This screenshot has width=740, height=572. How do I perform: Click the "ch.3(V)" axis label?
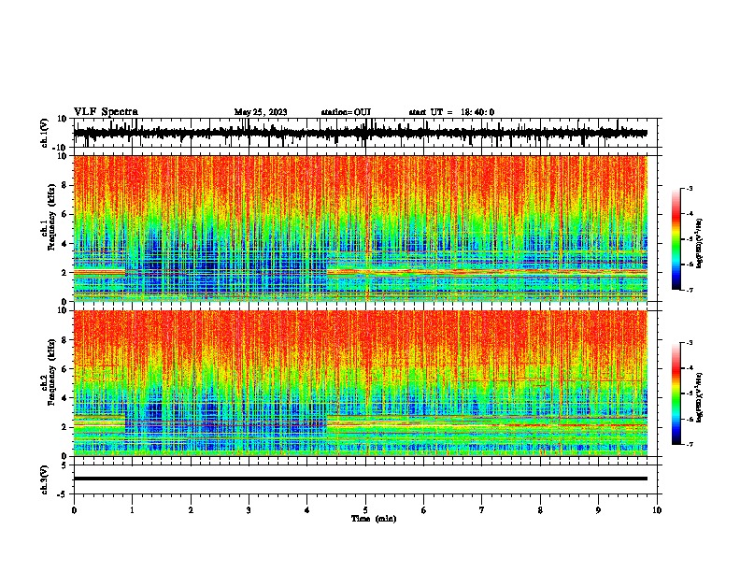pos(45,479)
